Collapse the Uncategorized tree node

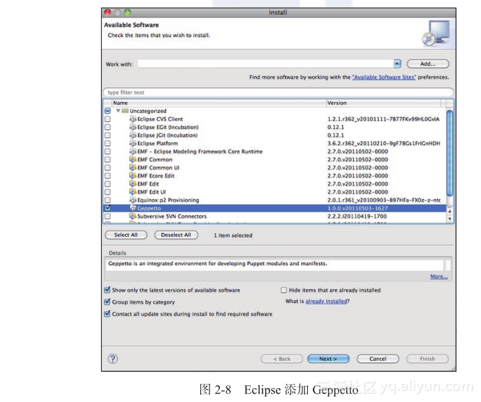(x=118, y=111)
